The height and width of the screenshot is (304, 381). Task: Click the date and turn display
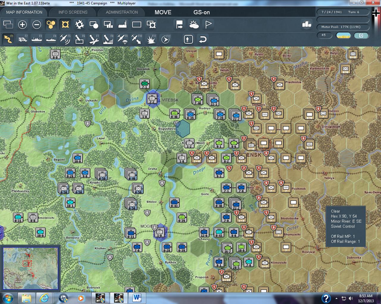point(343,12)
